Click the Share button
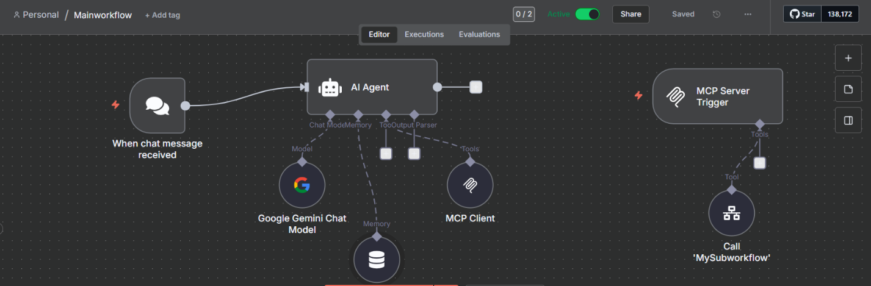 631,14
